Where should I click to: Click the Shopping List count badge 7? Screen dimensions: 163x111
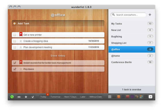pos(150,43)
